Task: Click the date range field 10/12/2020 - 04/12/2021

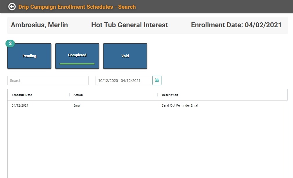Action: (123, 80)
